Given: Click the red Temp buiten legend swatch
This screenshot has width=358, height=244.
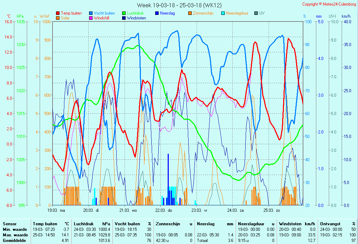Looking at the screenshot, I should 58,13.
